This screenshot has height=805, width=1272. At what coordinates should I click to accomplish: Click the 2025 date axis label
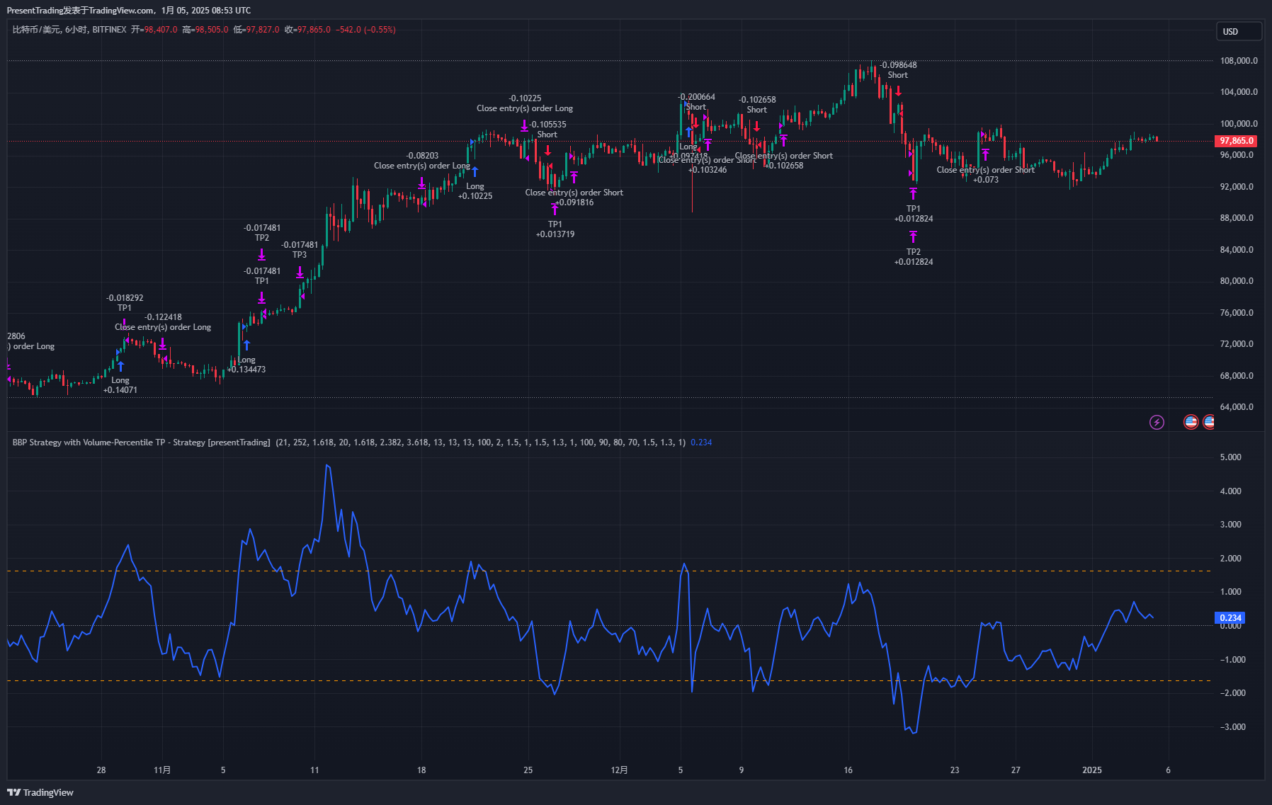(1091, 770)
